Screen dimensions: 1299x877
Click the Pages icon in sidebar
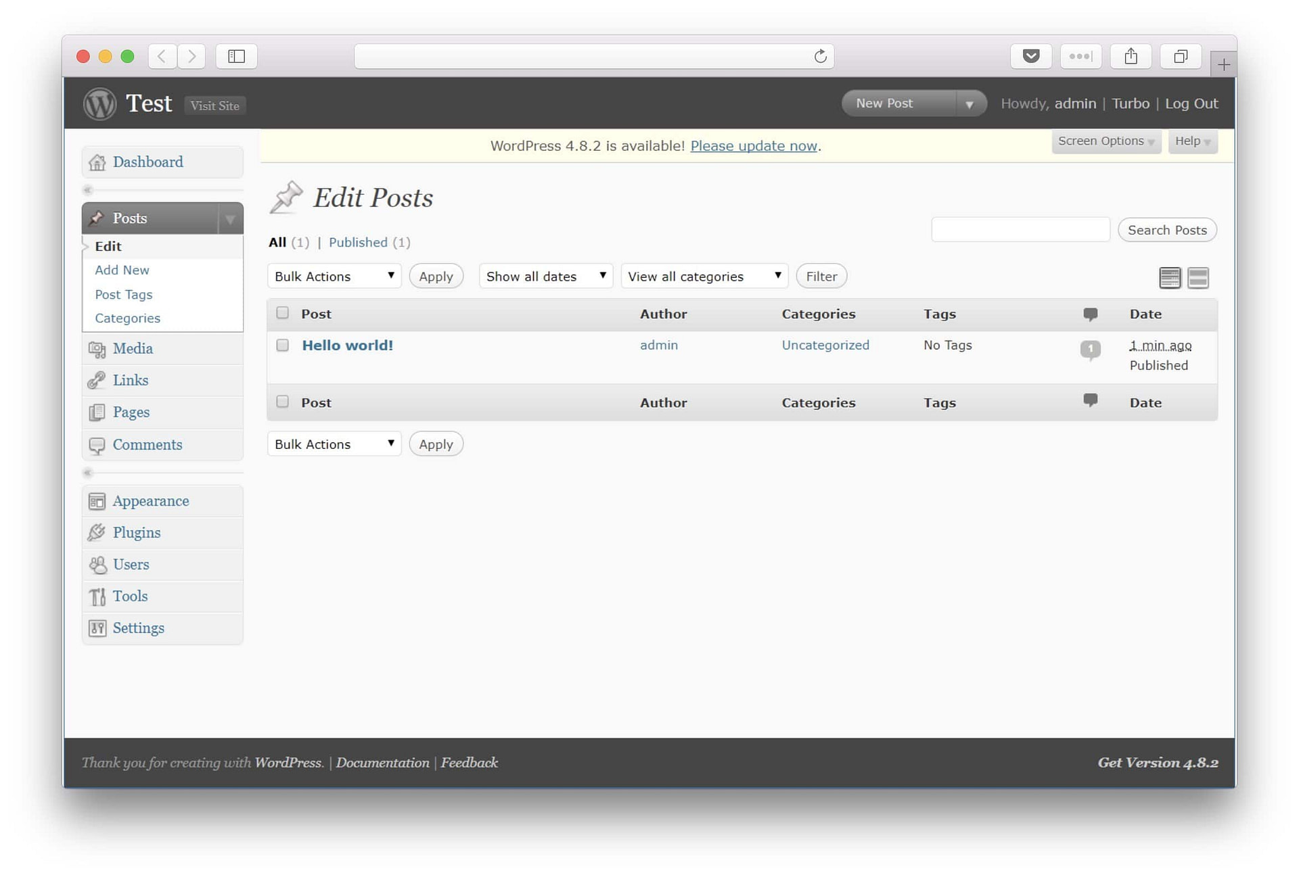97,412
